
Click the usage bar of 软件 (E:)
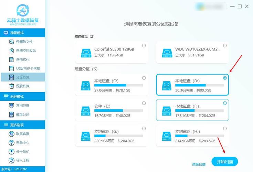tap(119, 110)
